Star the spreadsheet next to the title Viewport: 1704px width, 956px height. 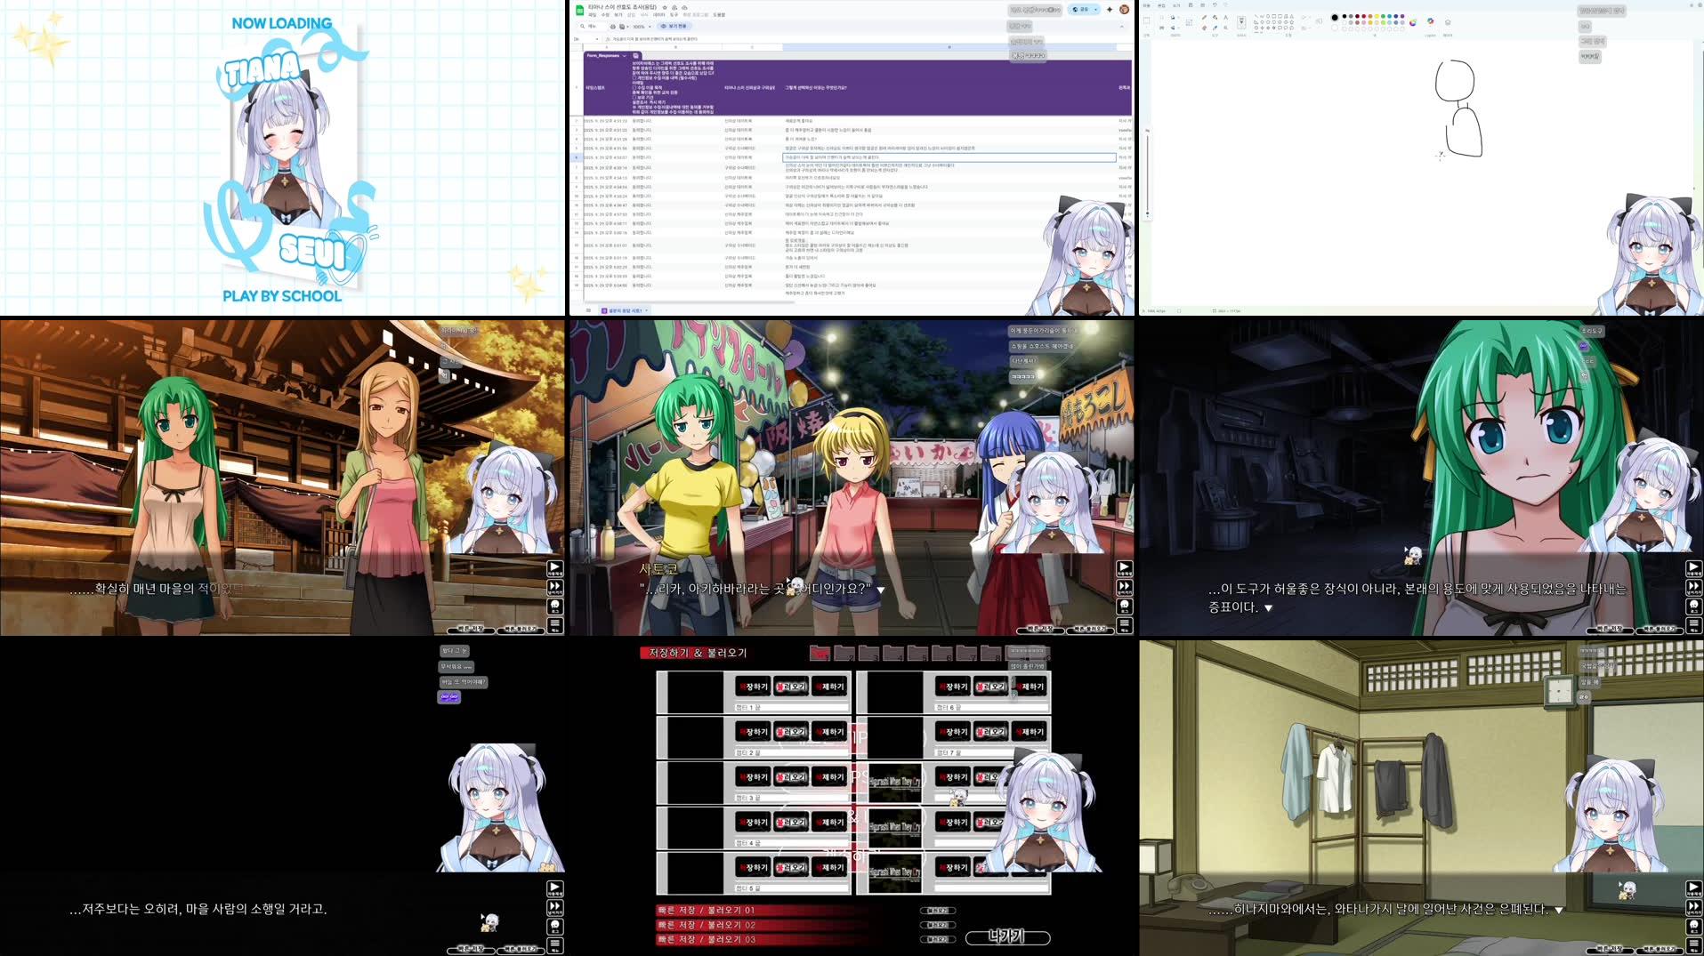tap(665, 7)
